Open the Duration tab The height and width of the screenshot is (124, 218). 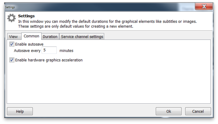(x=50, y=37)
